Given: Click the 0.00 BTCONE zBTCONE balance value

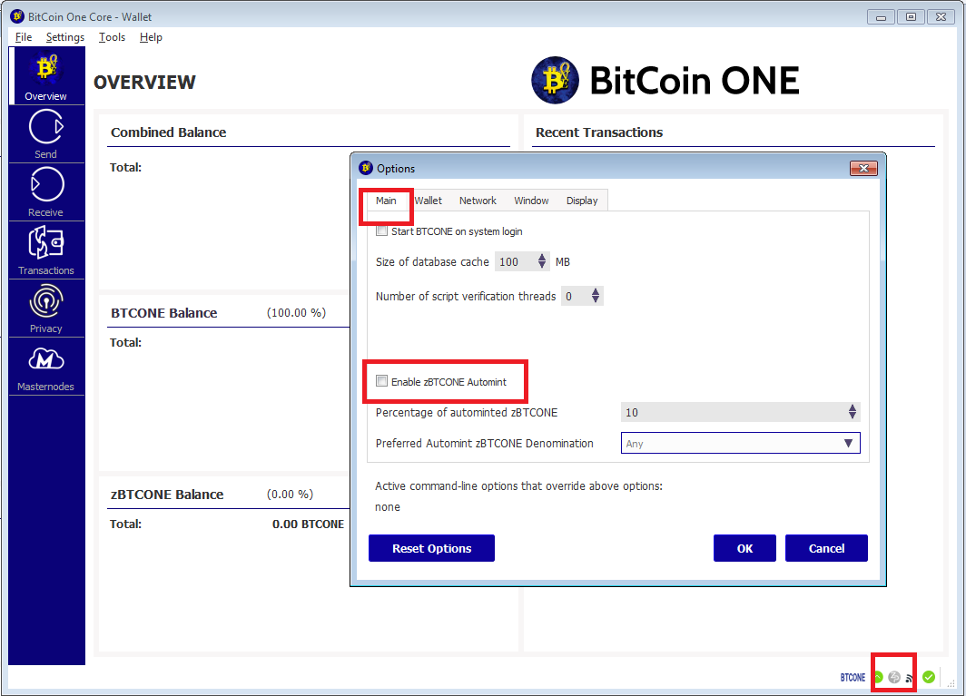Looking at the screenshot, I should point(308,524).
